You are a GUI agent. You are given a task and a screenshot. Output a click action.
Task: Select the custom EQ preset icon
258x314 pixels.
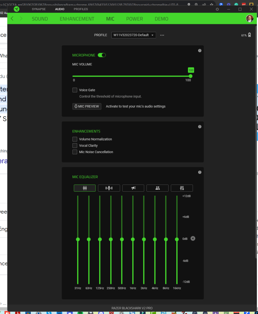click(182, 188)
